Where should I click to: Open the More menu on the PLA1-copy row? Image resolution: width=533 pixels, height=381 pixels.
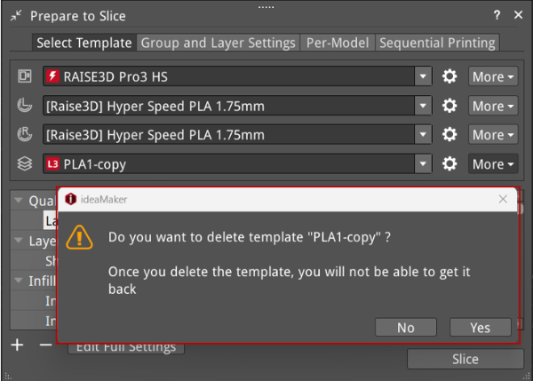pos(493,163)
